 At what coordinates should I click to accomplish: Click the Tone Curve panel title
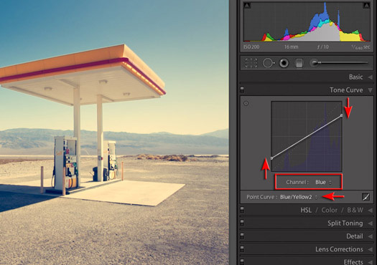coord(346,90)
